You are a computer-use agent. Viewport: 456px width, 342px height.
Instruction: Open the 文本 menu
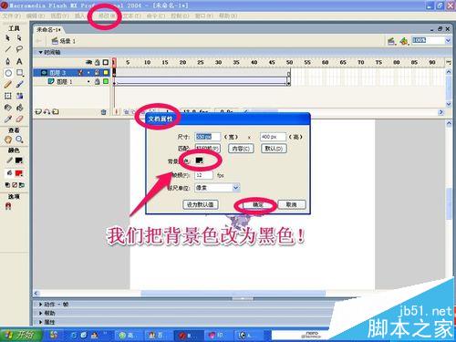click(132, 16)
